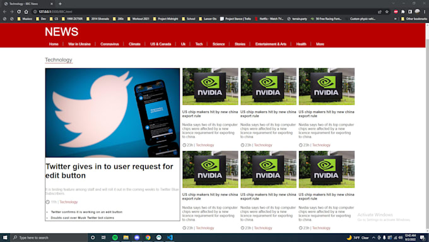Open Task View on the taskbar
Viewport: 429px width, 242px height.
[x=103, y=238]
